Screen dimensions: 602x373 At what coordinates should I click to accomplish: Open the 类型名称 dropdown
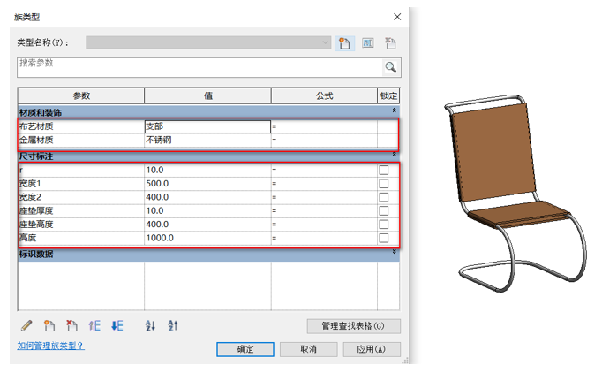click(208, 42)
